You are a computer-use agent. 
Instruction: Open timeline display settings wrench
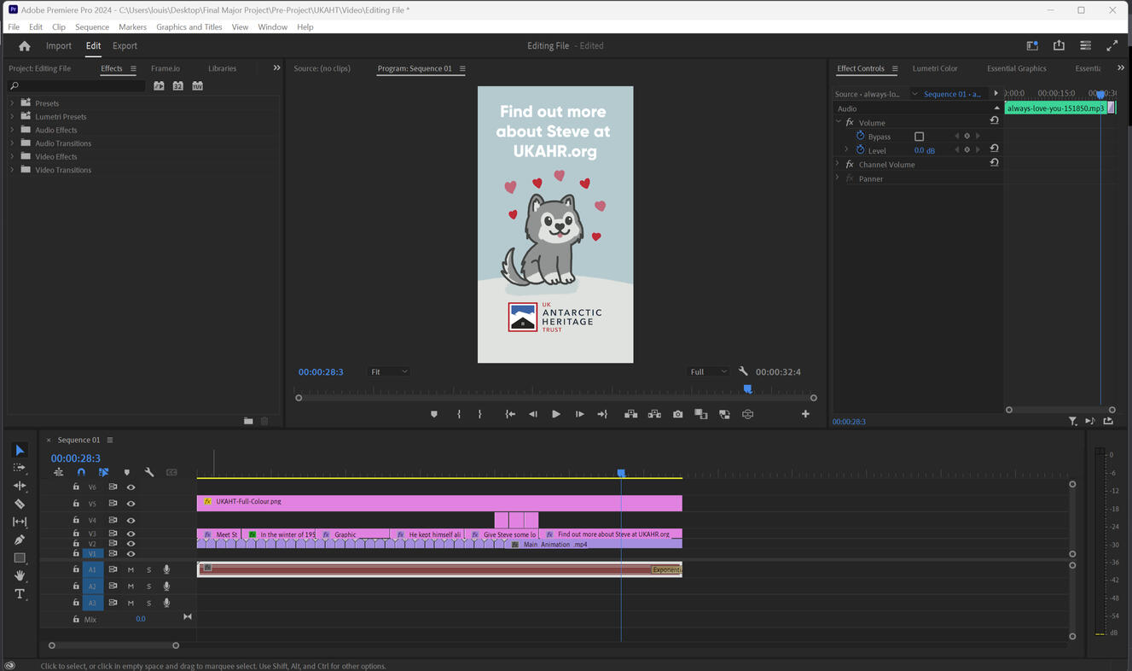coord(149,472)
